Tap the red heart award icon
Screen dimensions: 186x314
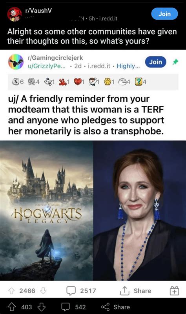77,82
